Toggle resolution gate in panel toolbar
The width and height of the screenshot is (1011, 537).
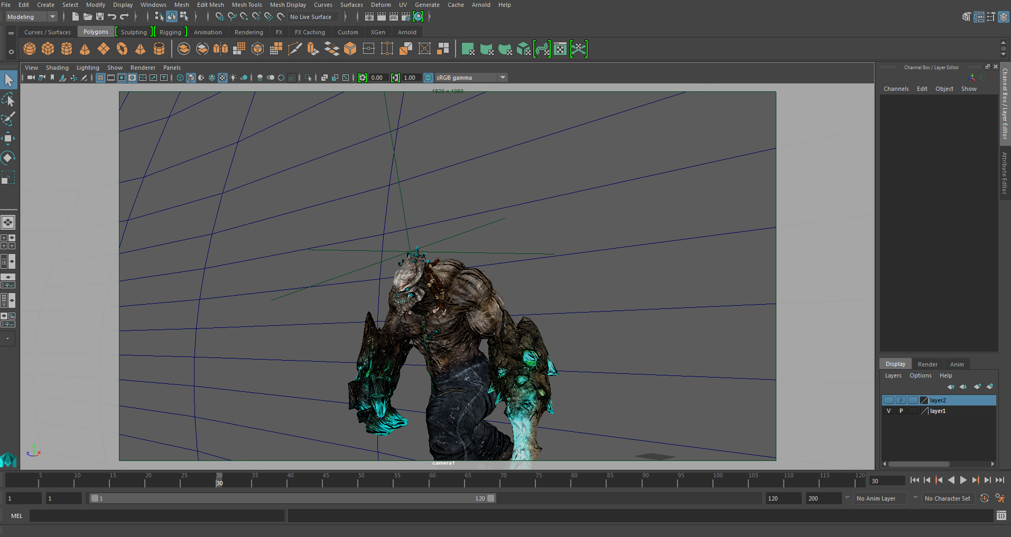point(122,78)
